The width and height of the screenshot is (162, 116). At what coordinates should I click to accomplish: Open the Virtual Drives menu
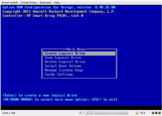(29, 2)
